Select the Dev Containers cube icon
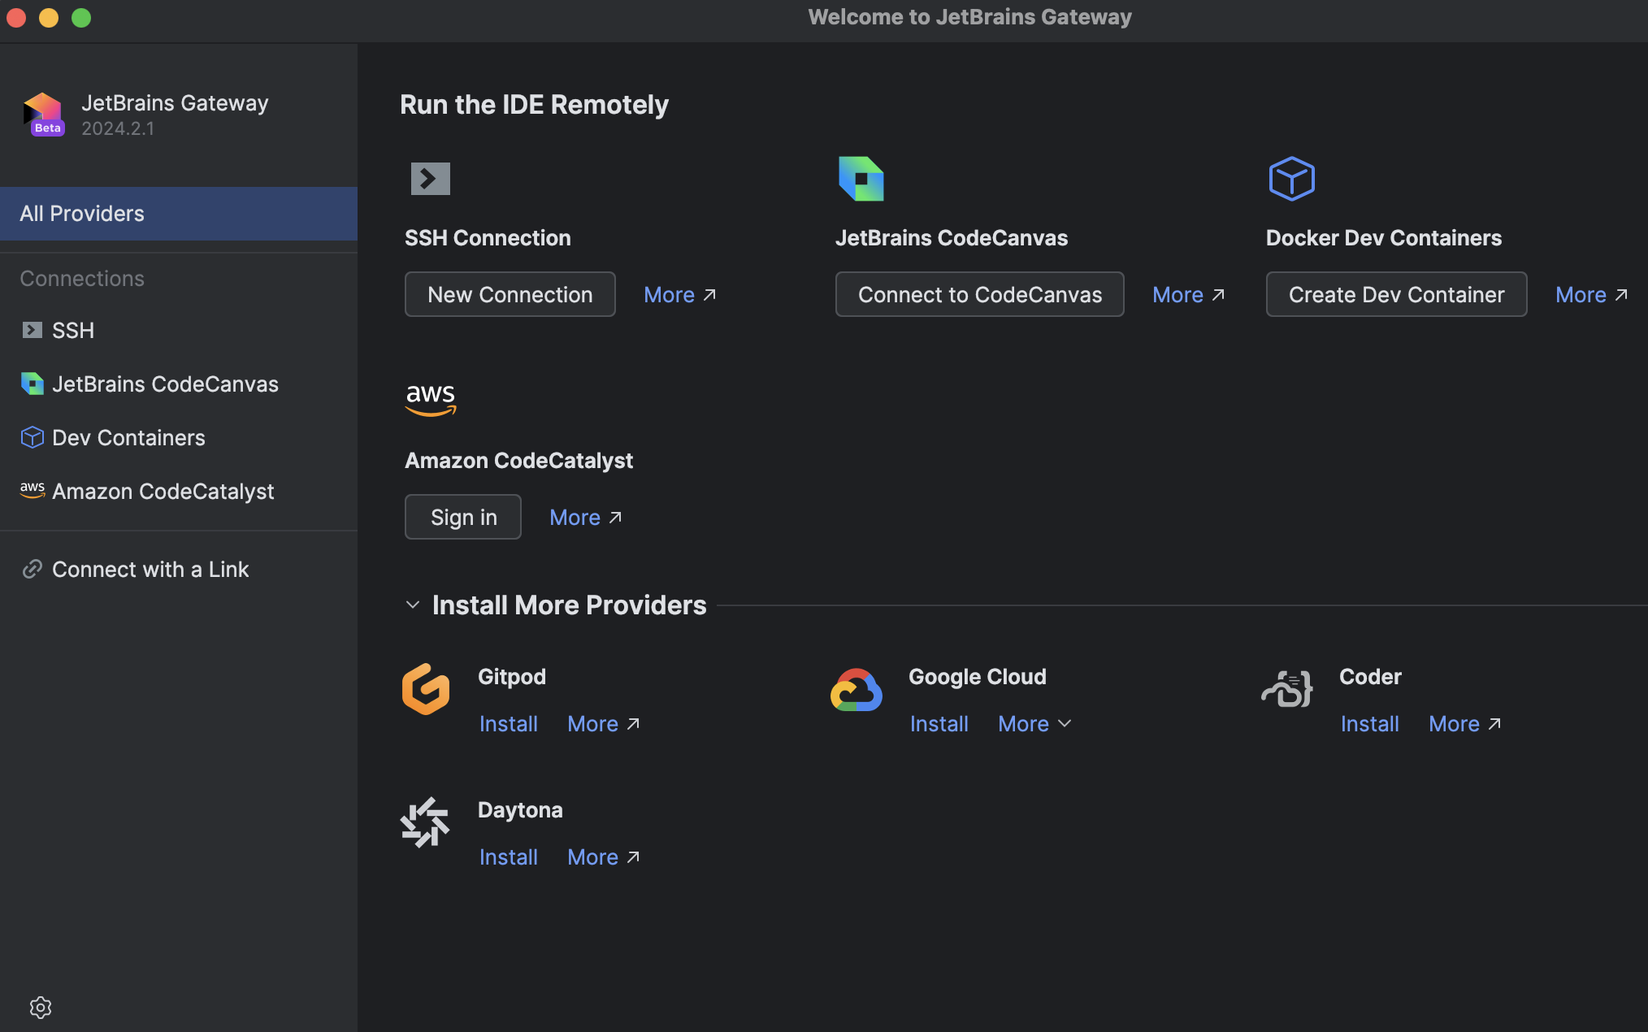 click(32, 437)
